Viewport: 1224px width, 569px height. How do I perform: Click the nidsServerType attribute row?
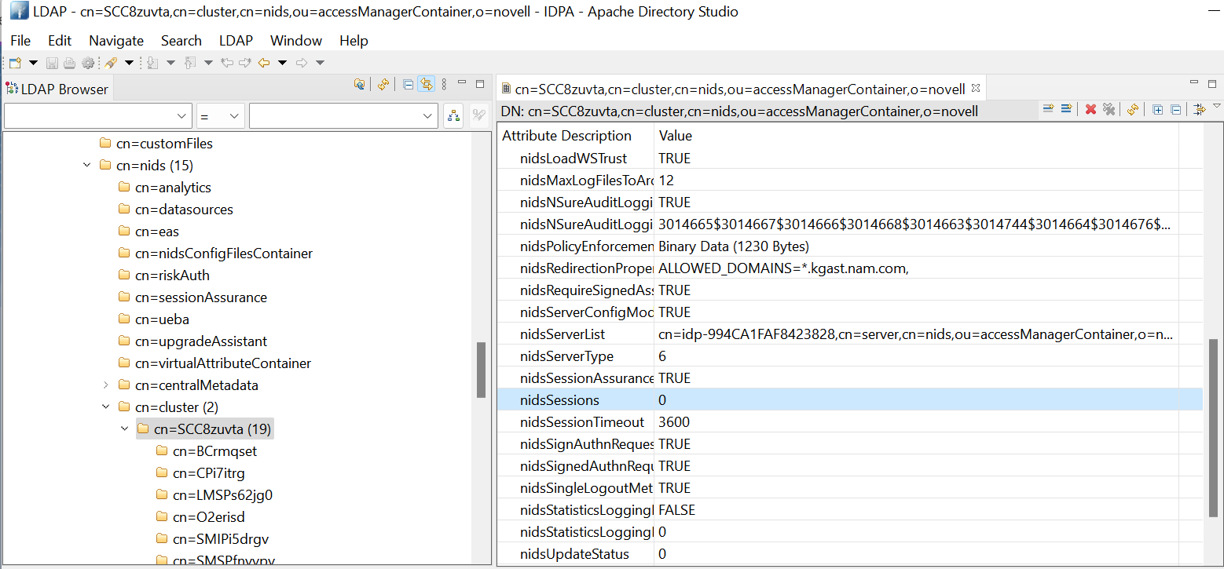tap(850, 356)
